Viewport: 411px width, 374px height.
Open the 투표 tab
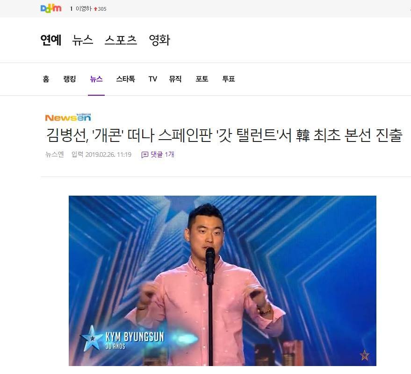click(229, 79)
